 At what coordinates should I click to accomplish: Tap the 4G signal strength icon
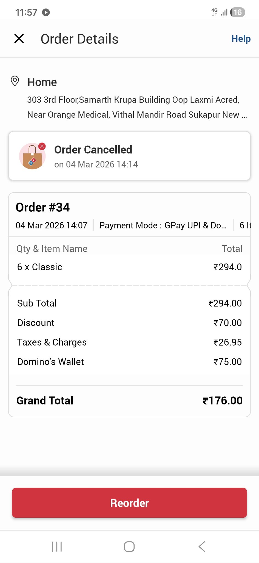[x=220, y=12]
